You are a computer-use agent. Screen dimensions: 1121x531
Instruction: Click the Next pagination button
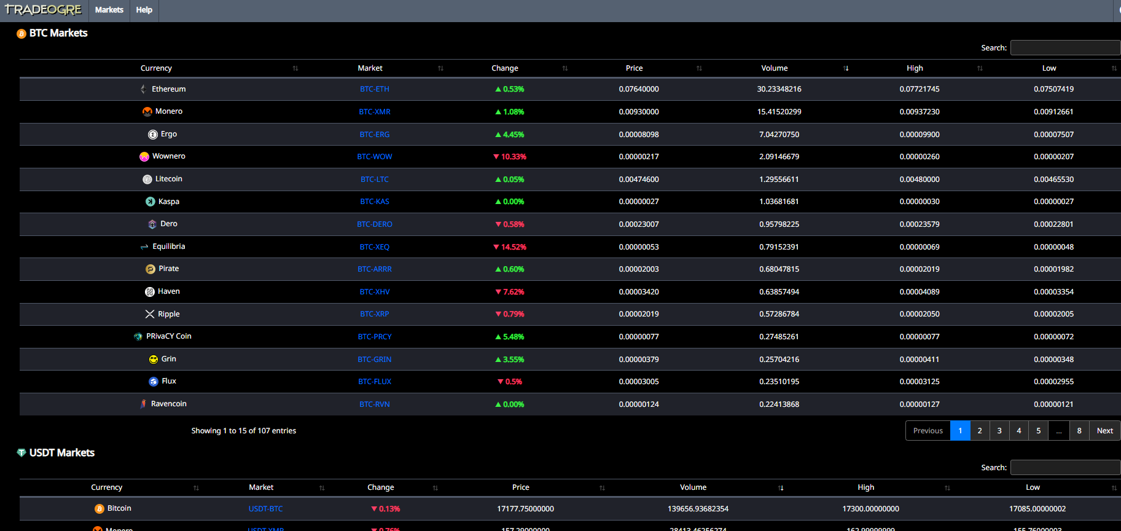[1105, 431]
